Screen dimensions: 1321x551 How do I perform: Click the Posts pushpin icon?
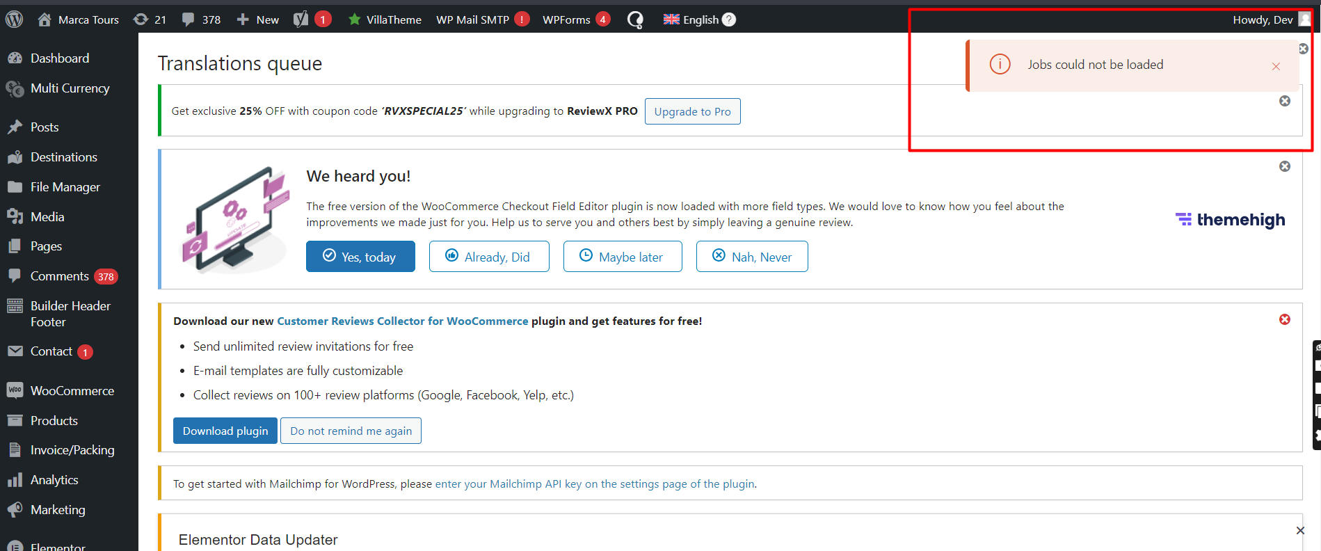15,127
